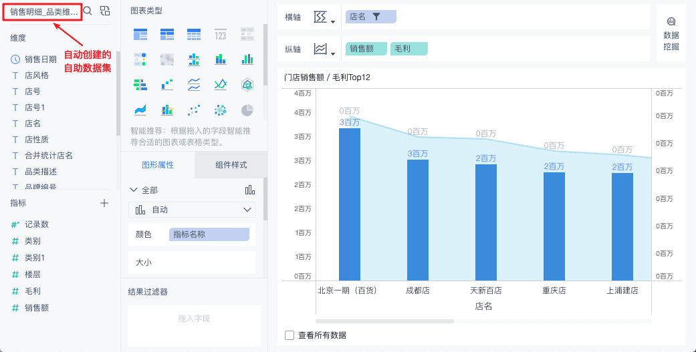Select the area chart type
This screenshot has height=352, width=696.
140,110
